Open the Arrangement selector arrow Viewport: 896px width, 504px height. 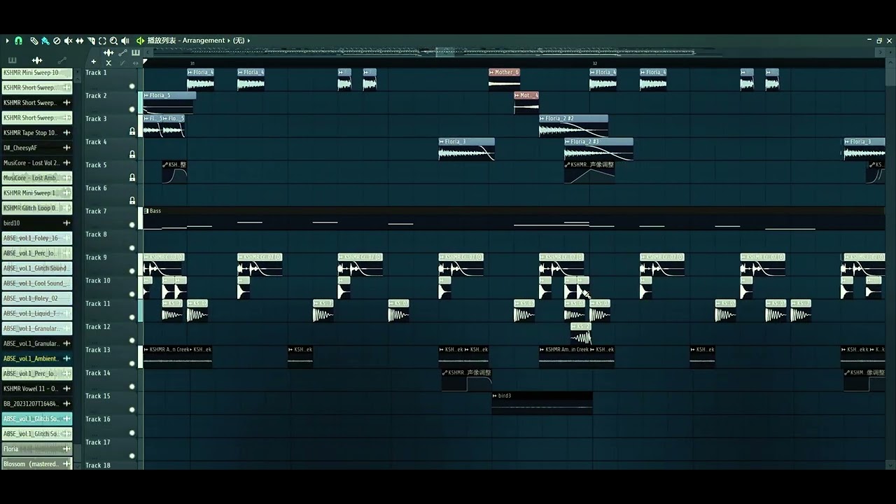tap(228, 41)
